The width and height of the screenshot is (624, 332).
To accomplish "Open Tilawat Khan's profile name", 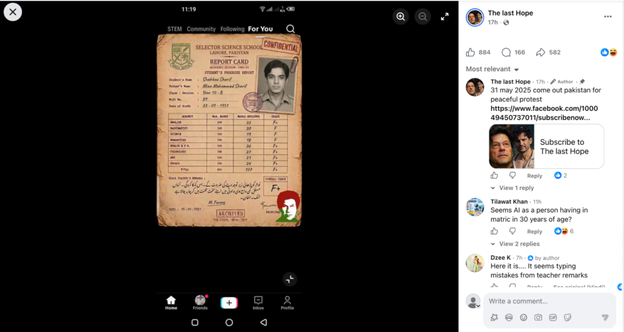I will pyautogui.click(x=509, y=202).
